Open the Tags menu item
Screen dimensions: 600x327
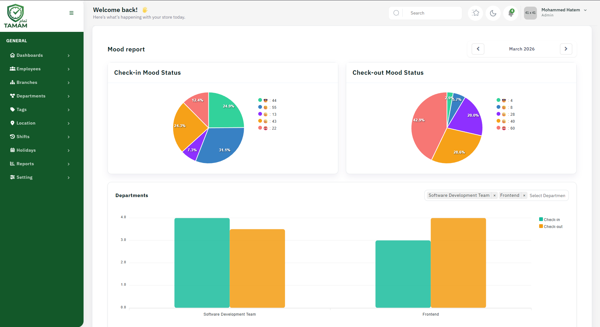click(x=12, y=109)
